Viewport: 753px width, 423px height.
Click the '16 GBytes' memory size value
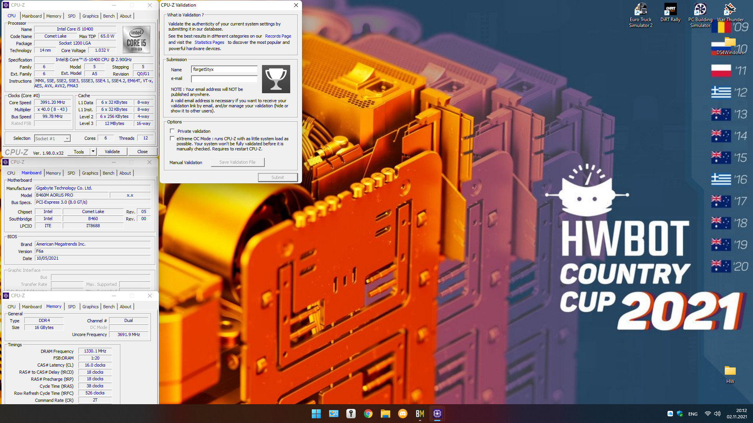point(44,327)
